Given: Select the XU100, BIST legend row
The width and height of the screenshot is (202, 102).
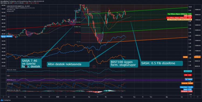Looking at the screenshot, I should click(x=10, y=11).
